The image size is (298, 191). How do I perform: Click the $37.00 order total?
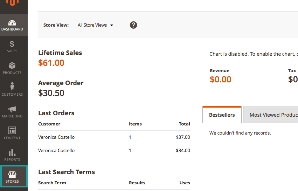click(183, 137)
